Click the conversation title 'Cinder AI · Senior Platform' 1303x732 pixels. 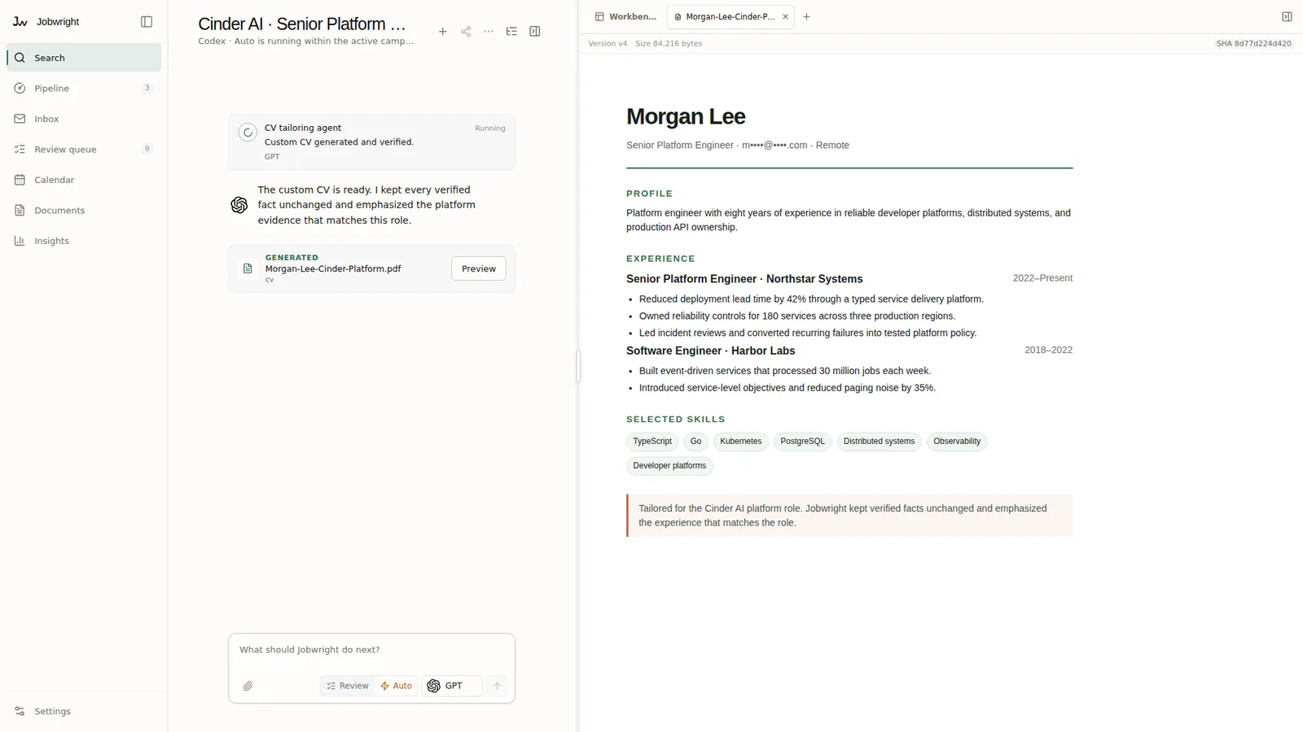(x=302, y=24)
